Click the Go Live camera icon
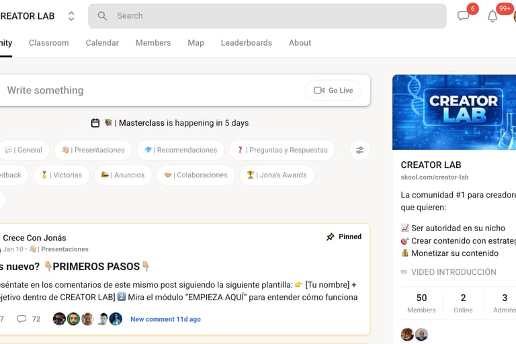 pos(319,90)
